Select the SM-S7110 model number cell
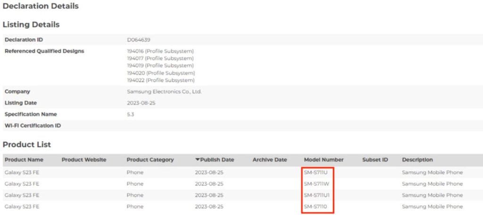 click(x=316, y=207)
